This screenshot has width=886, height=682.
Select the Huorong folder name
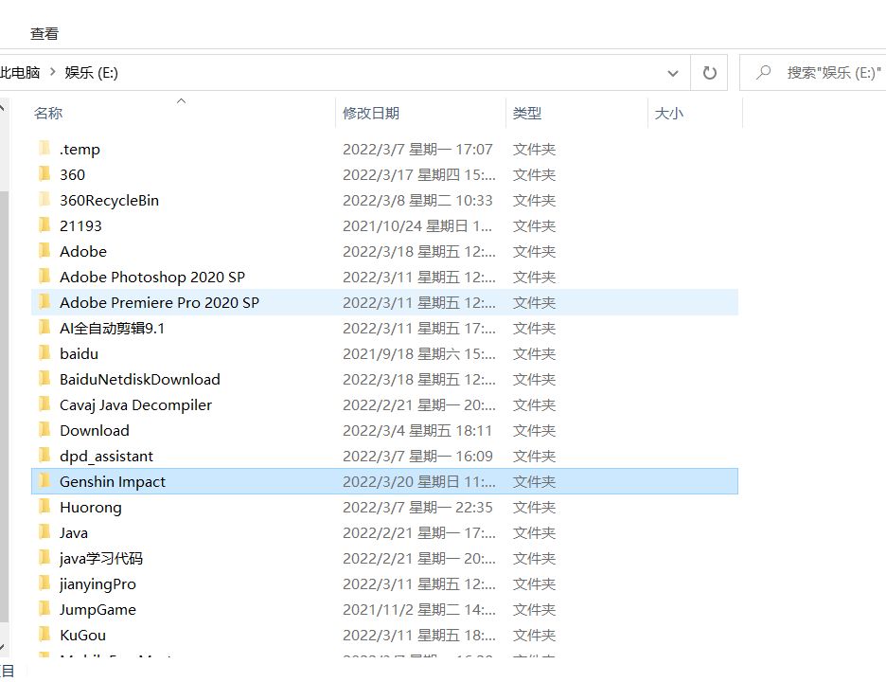(x=91, y=508)
